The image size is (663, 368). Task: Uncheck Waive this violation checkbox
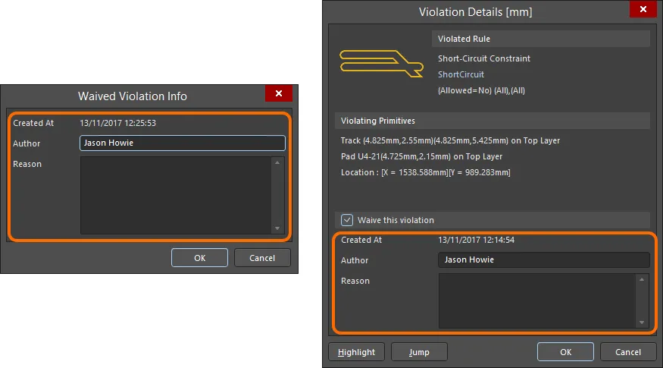click(347, 220)
